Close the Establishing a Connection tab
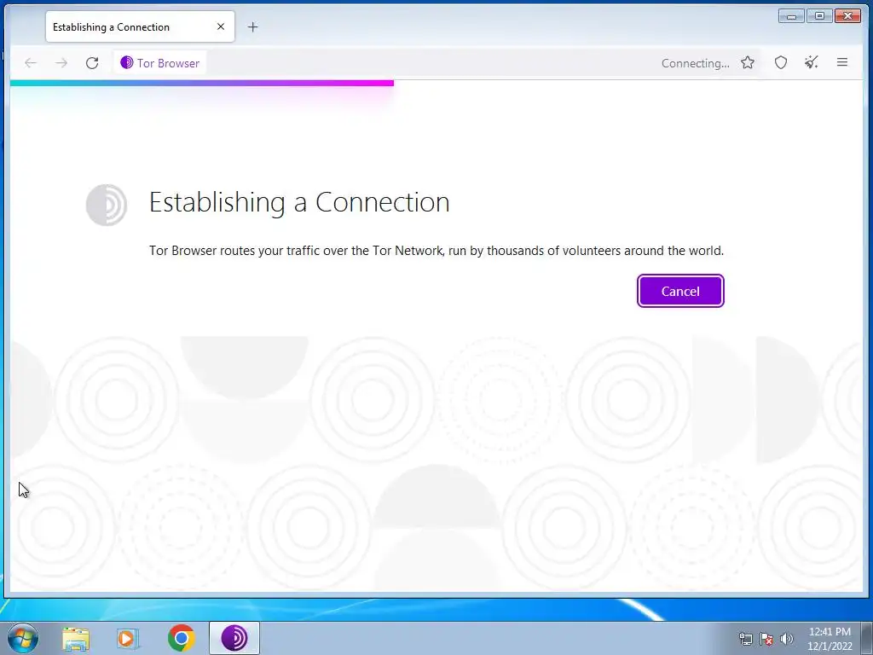This screenshot has width=873, height=655. coord(221,26)
